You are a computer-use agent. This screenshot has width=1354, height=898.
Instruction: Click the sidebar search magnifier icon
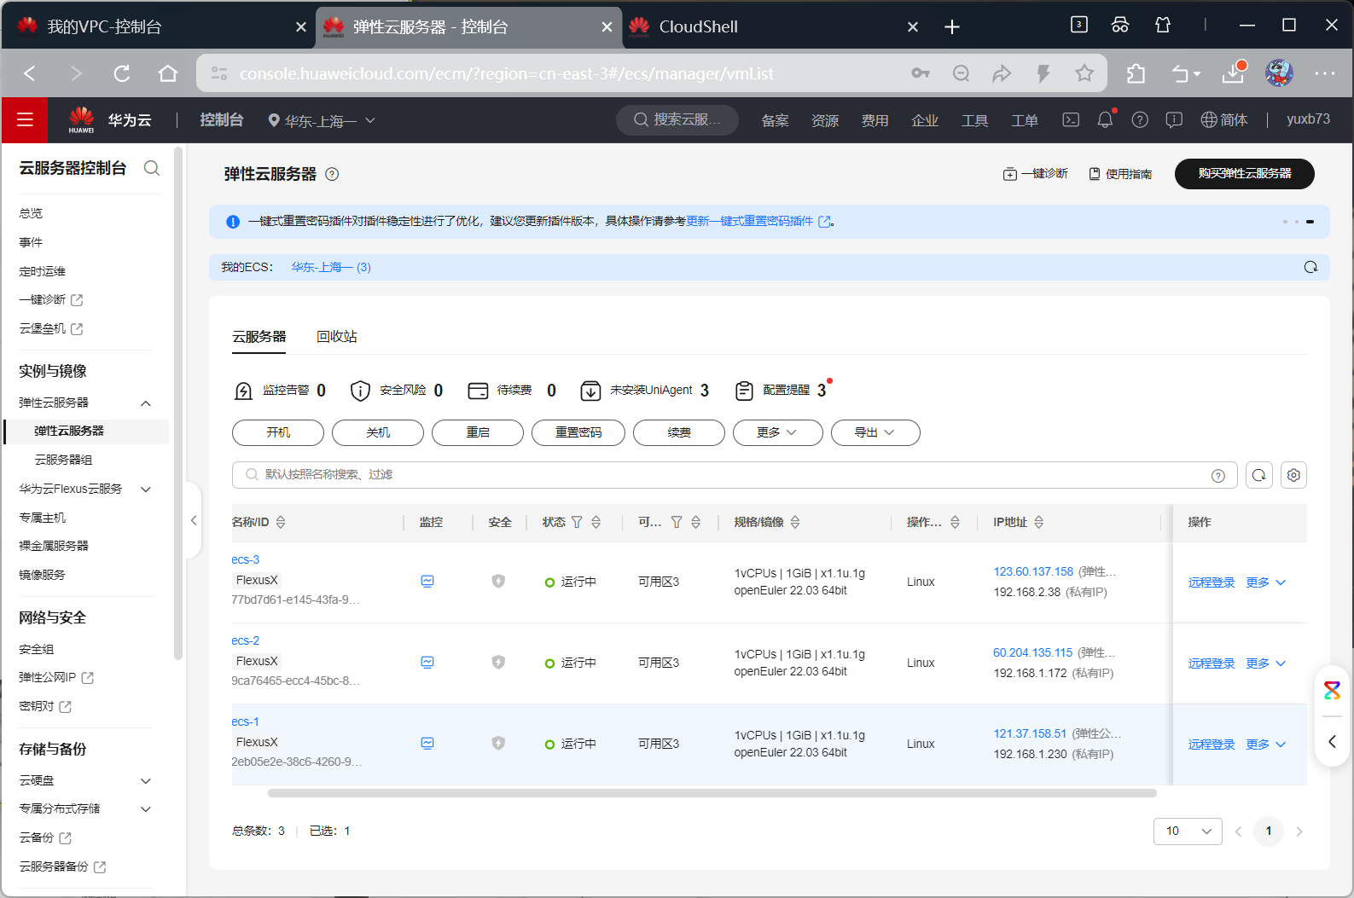(152, 168)
